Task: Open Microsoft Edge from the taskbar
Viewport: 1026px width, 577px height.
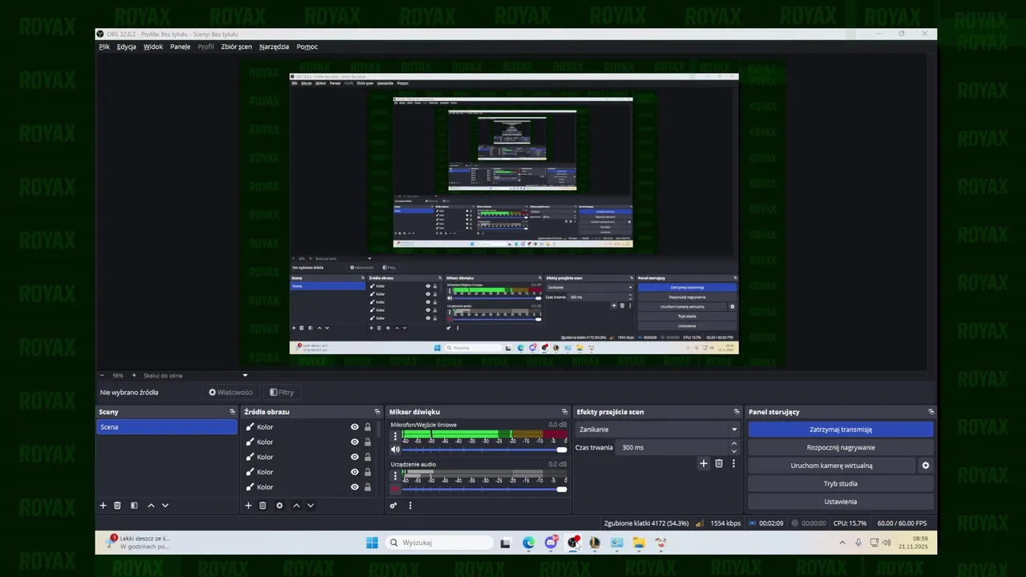Action: 529,543
